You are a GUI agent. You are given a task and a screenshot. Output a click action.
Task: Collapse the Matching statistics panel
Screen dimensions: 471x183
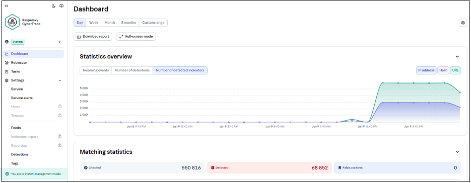pos(457,152)
